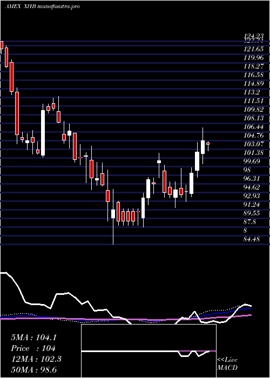Click the AMEX XHB munafasutra.pro title text

coord(42,6)
